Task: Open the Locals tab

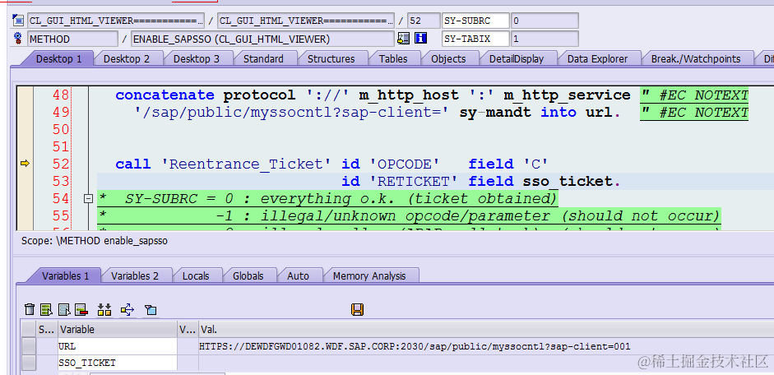Action: click(x=196, y=275)
